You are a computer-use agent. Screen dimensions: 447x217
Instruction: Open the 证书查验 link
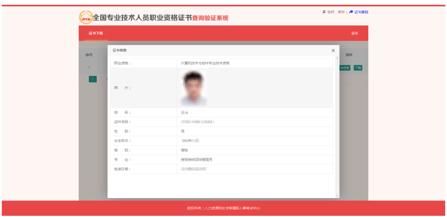click(x=361, y=12)
